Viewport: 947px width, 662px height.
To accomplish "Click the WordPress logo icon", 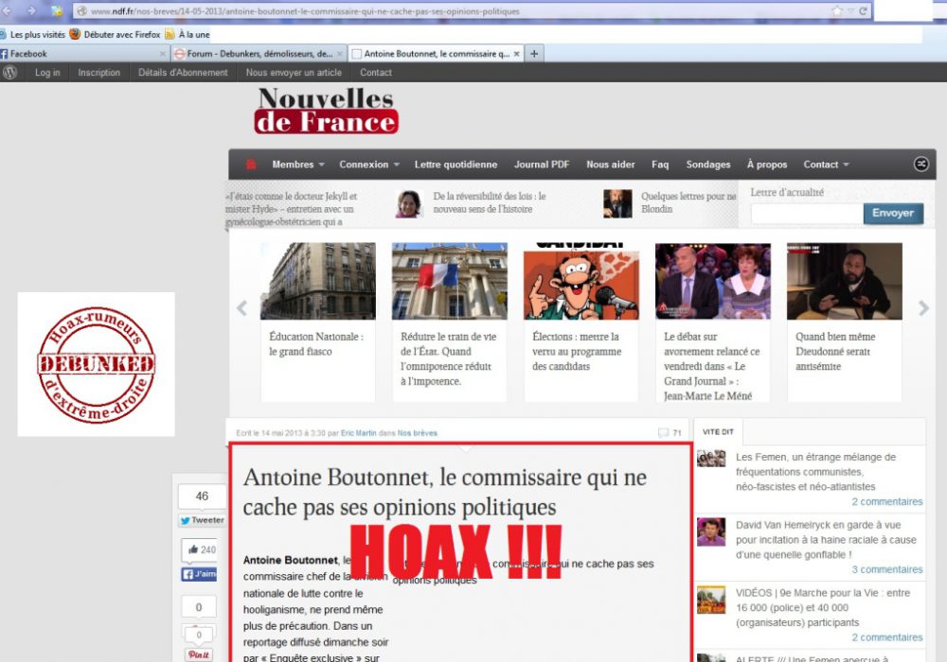I will [9, 73].
